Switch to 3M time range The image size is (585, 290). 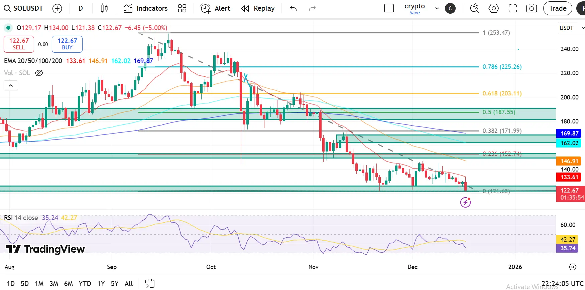point(54,284)
